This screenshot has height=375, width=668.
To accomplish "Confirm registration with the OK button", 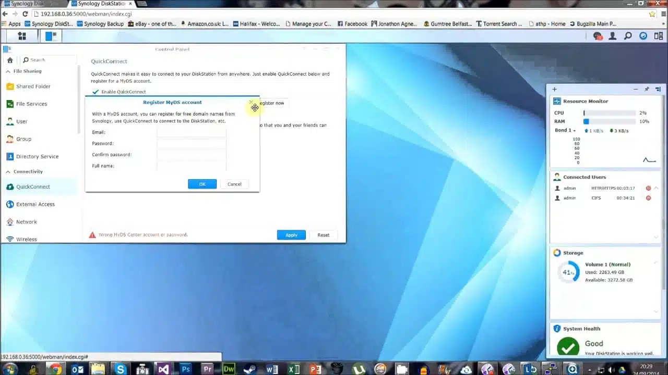I will point(202,184).
